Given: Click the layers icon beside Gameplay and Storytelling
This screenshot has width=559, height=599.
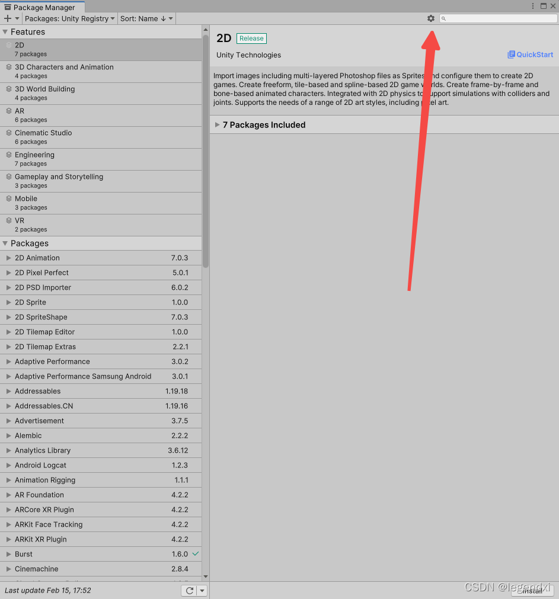Looking at the screenshot, I should (x=9, y=177).
